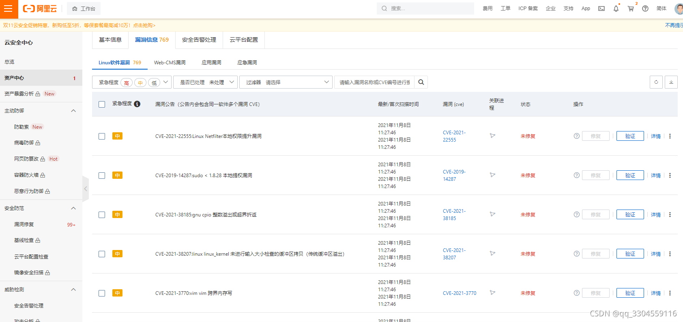Open the 是否已处理 dropdown

(x=205, y=82)
